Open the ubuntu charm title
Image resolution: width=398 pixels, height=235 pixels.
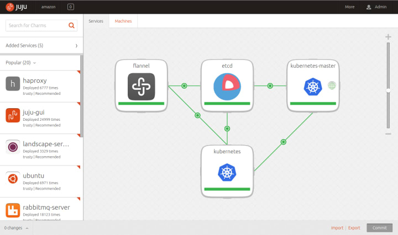(34, 175)
